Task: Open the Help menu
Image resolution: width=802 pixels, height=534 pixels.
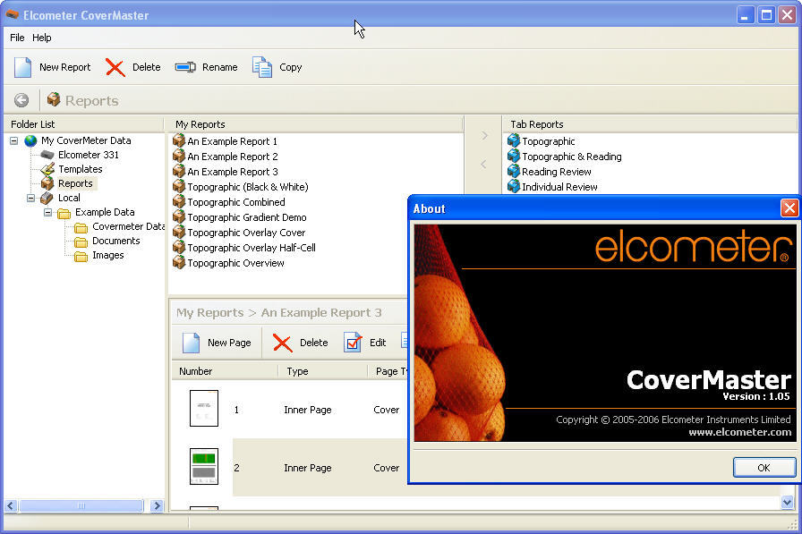Action: click(x=41, y=38)
